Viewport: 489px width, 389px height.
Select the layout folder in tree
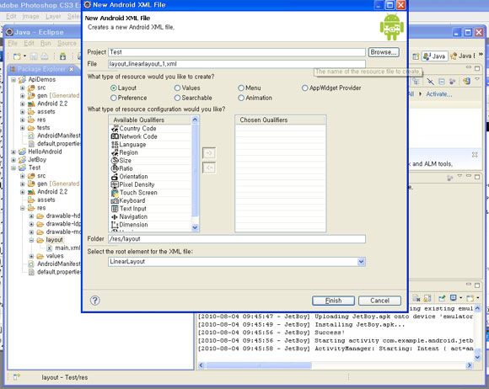coord(54,240)
